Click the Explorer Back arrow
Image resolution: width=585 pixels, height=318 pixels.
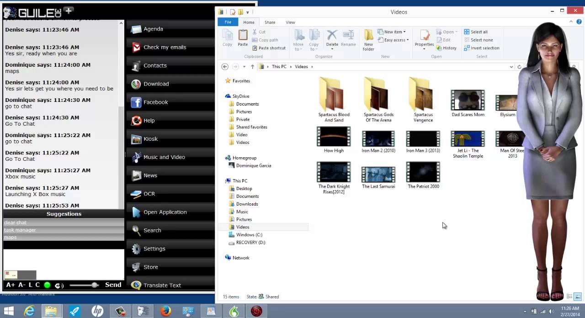tap(225, 67)
